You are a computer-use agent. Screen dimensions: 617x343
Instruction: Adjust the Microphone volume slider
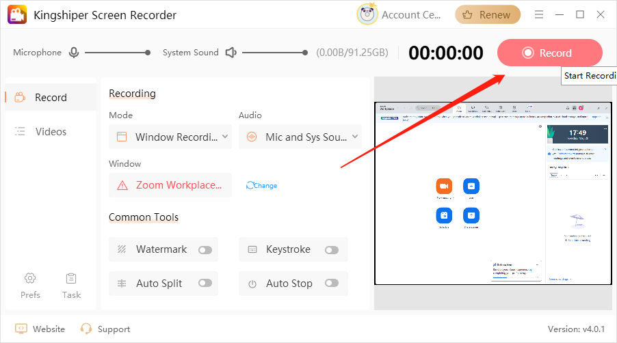pos(117,52)
